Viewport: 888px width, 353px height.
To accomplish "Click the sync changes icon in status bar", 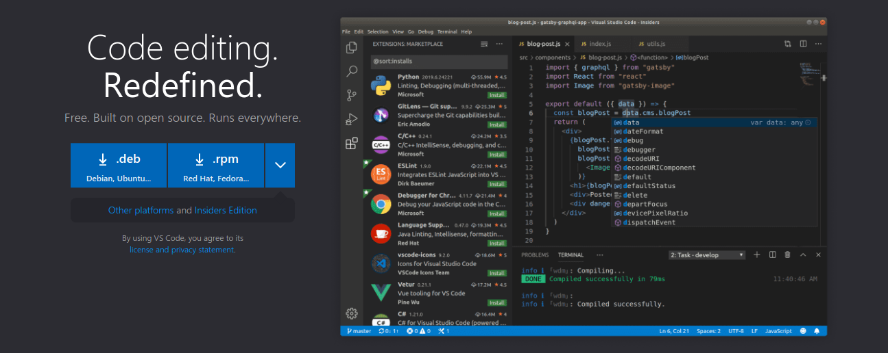I will (389, 331).
